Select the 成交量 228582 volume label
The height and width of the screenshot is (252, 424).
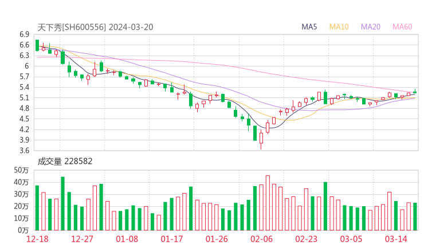click(x=65, y=162)
